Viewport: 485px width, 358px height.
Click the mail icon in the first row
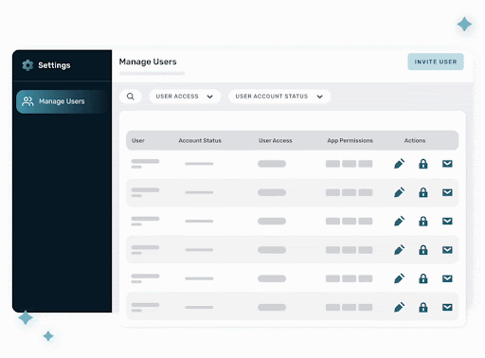pos(447,164)
